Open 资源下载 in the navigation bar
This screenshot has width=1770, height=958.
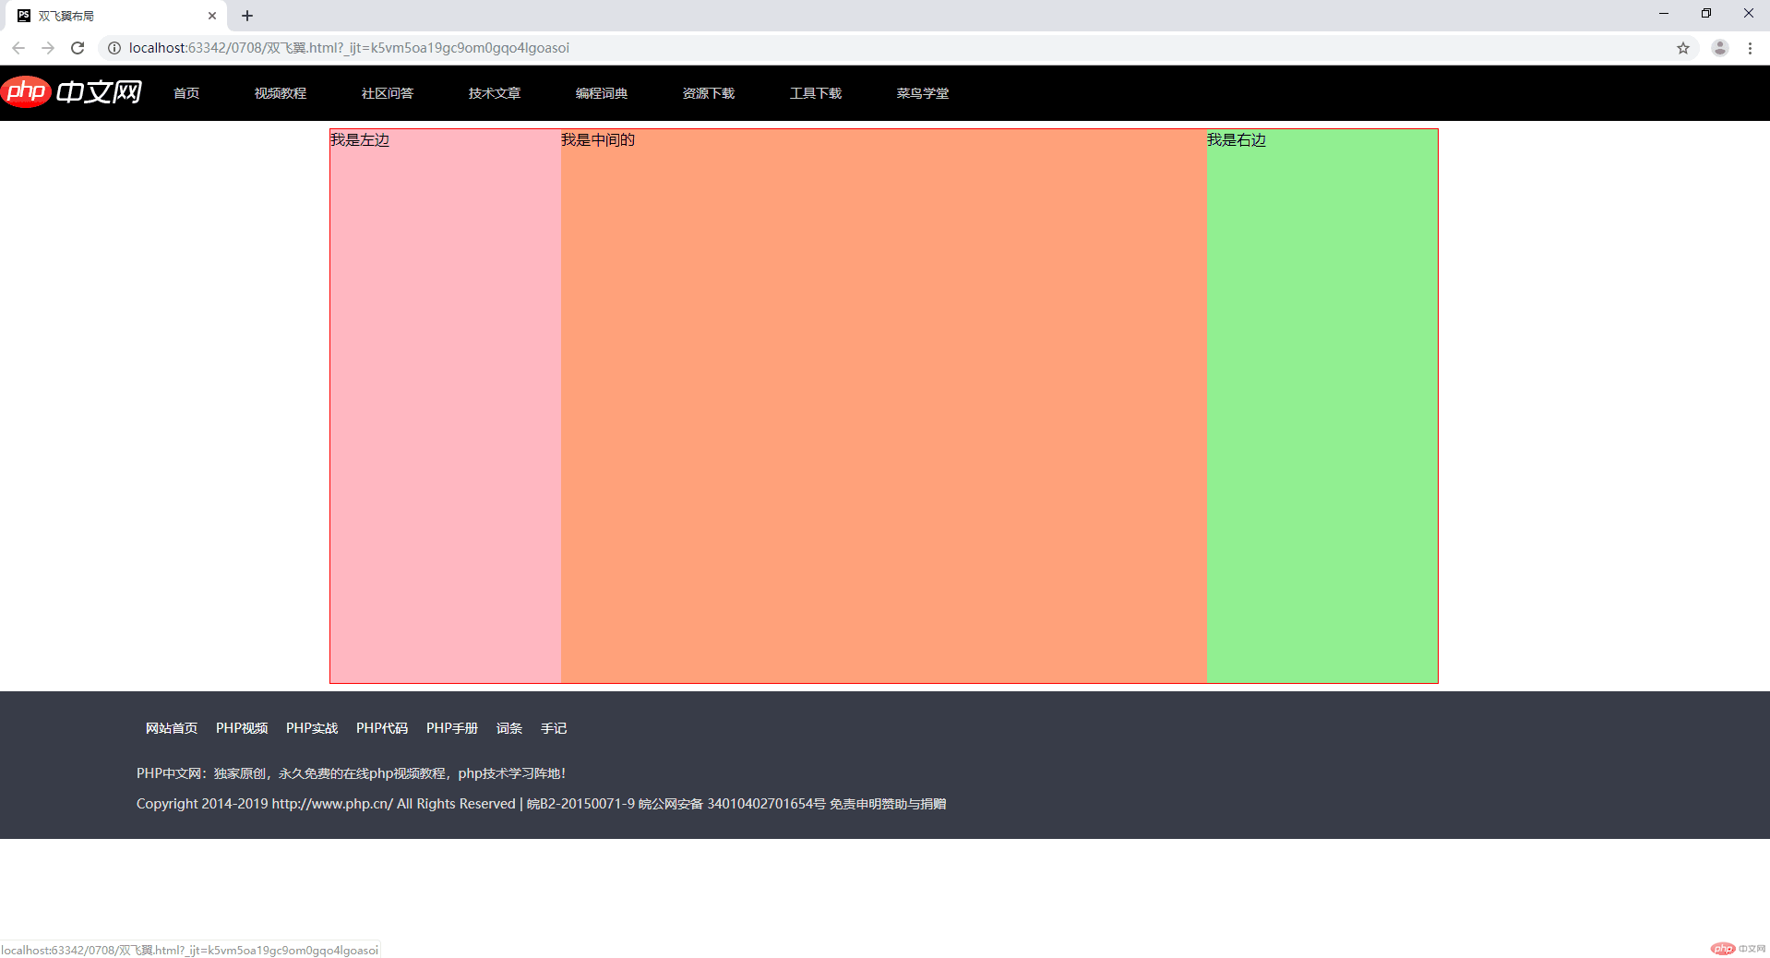click(x=709, y=93)
